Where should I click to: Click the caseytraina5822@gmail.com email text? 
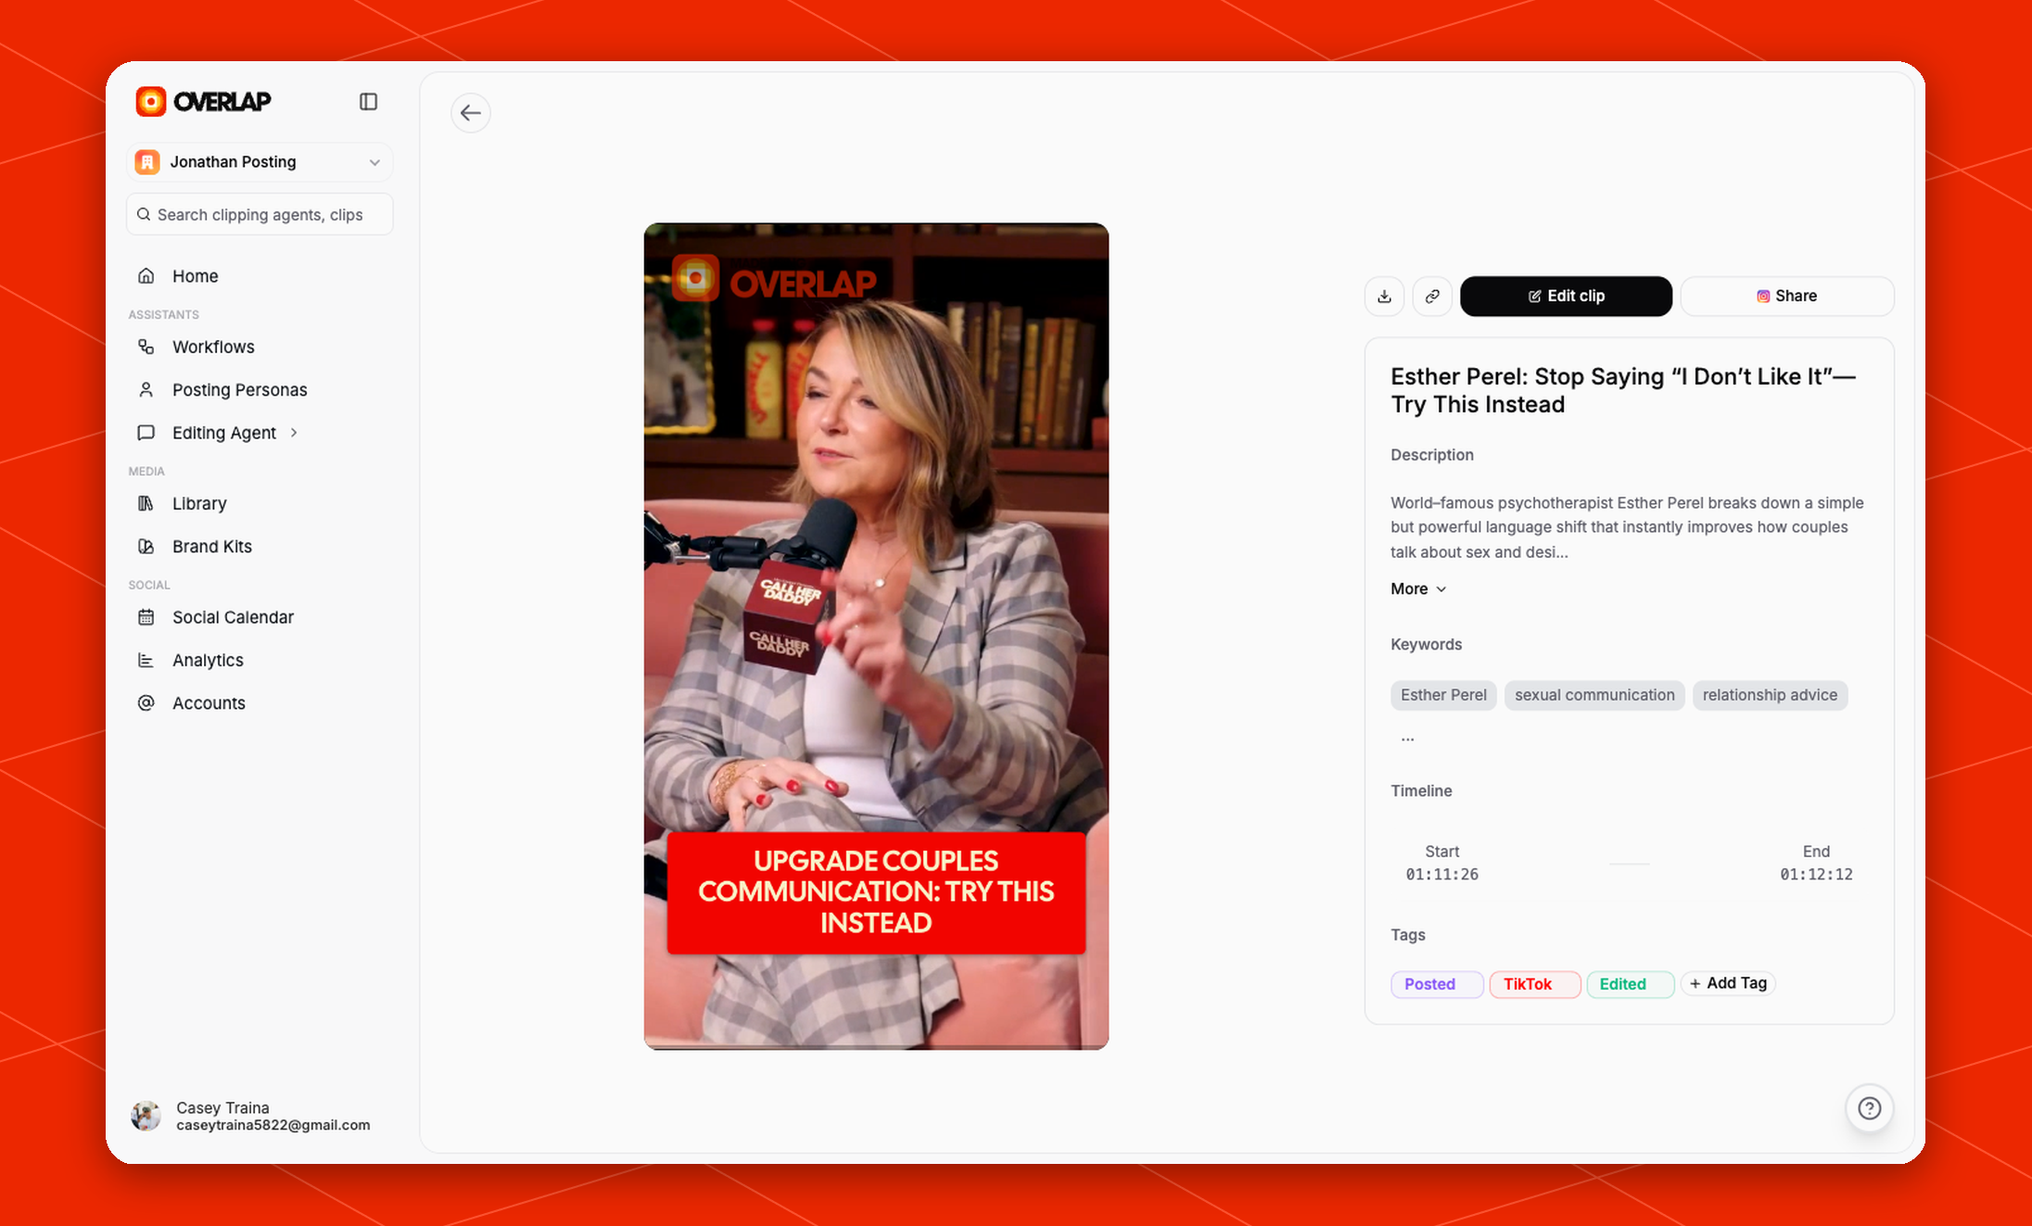(x=273, y=1125)
